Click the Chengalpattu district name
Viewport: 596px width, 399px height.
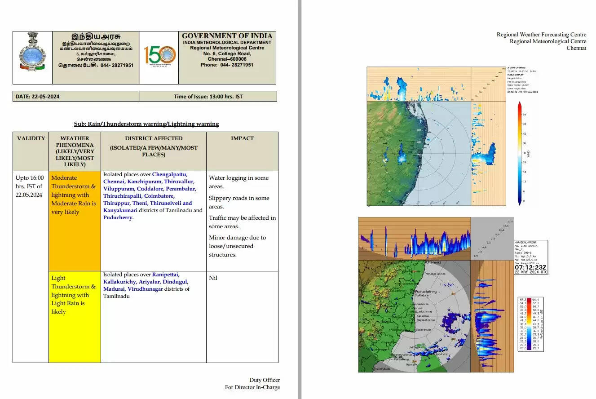169,174
